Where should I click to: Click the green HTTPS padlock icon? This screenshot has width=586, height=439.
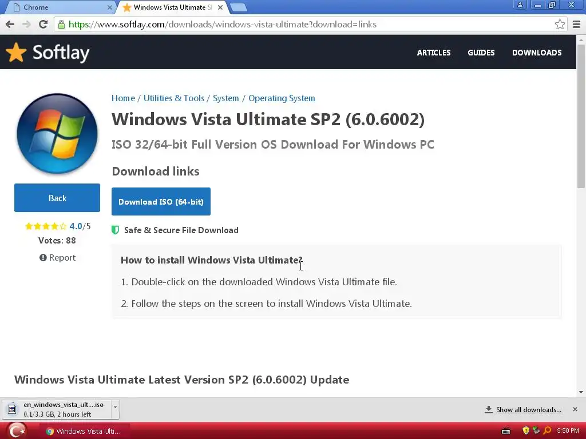[61, 24]
